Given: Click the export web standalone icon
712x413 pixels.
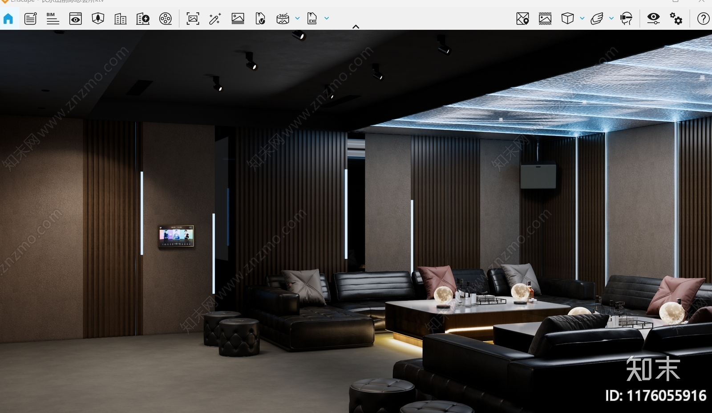Looking at the screenshot, I should pos(260,19).
